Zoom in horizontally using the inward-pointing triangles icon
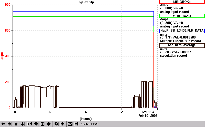Viewport: 205px width, 127px height. 30,124
